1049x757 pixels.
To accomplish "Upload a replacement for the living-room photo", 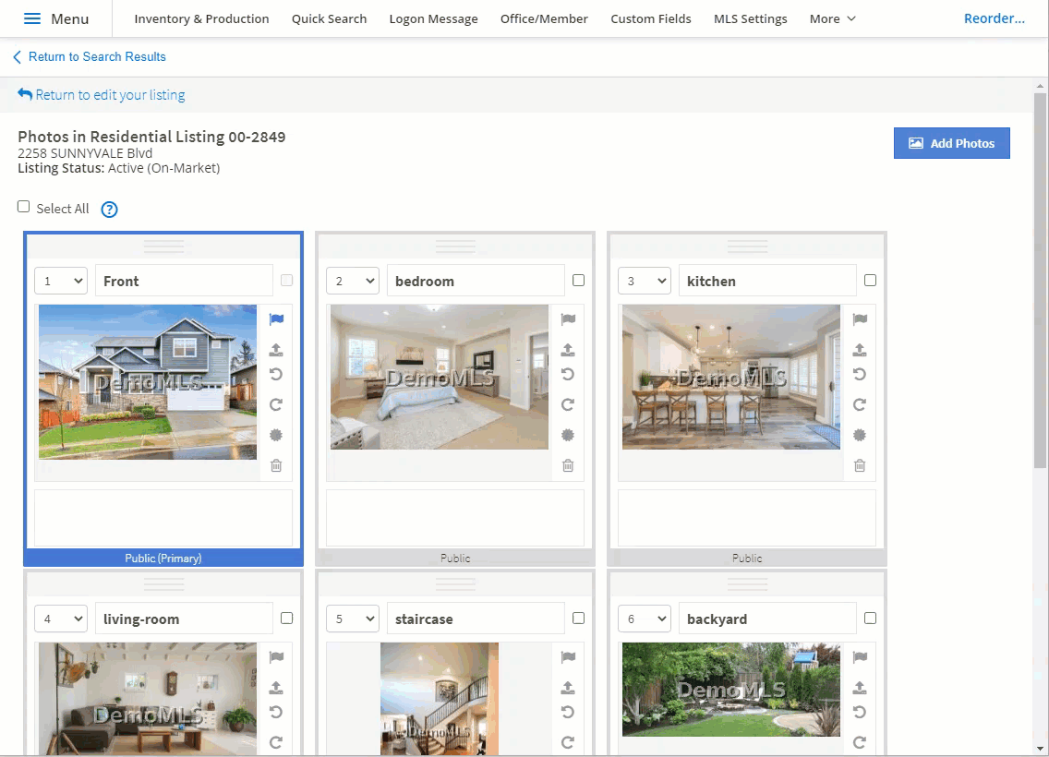I will coord(276,687).
